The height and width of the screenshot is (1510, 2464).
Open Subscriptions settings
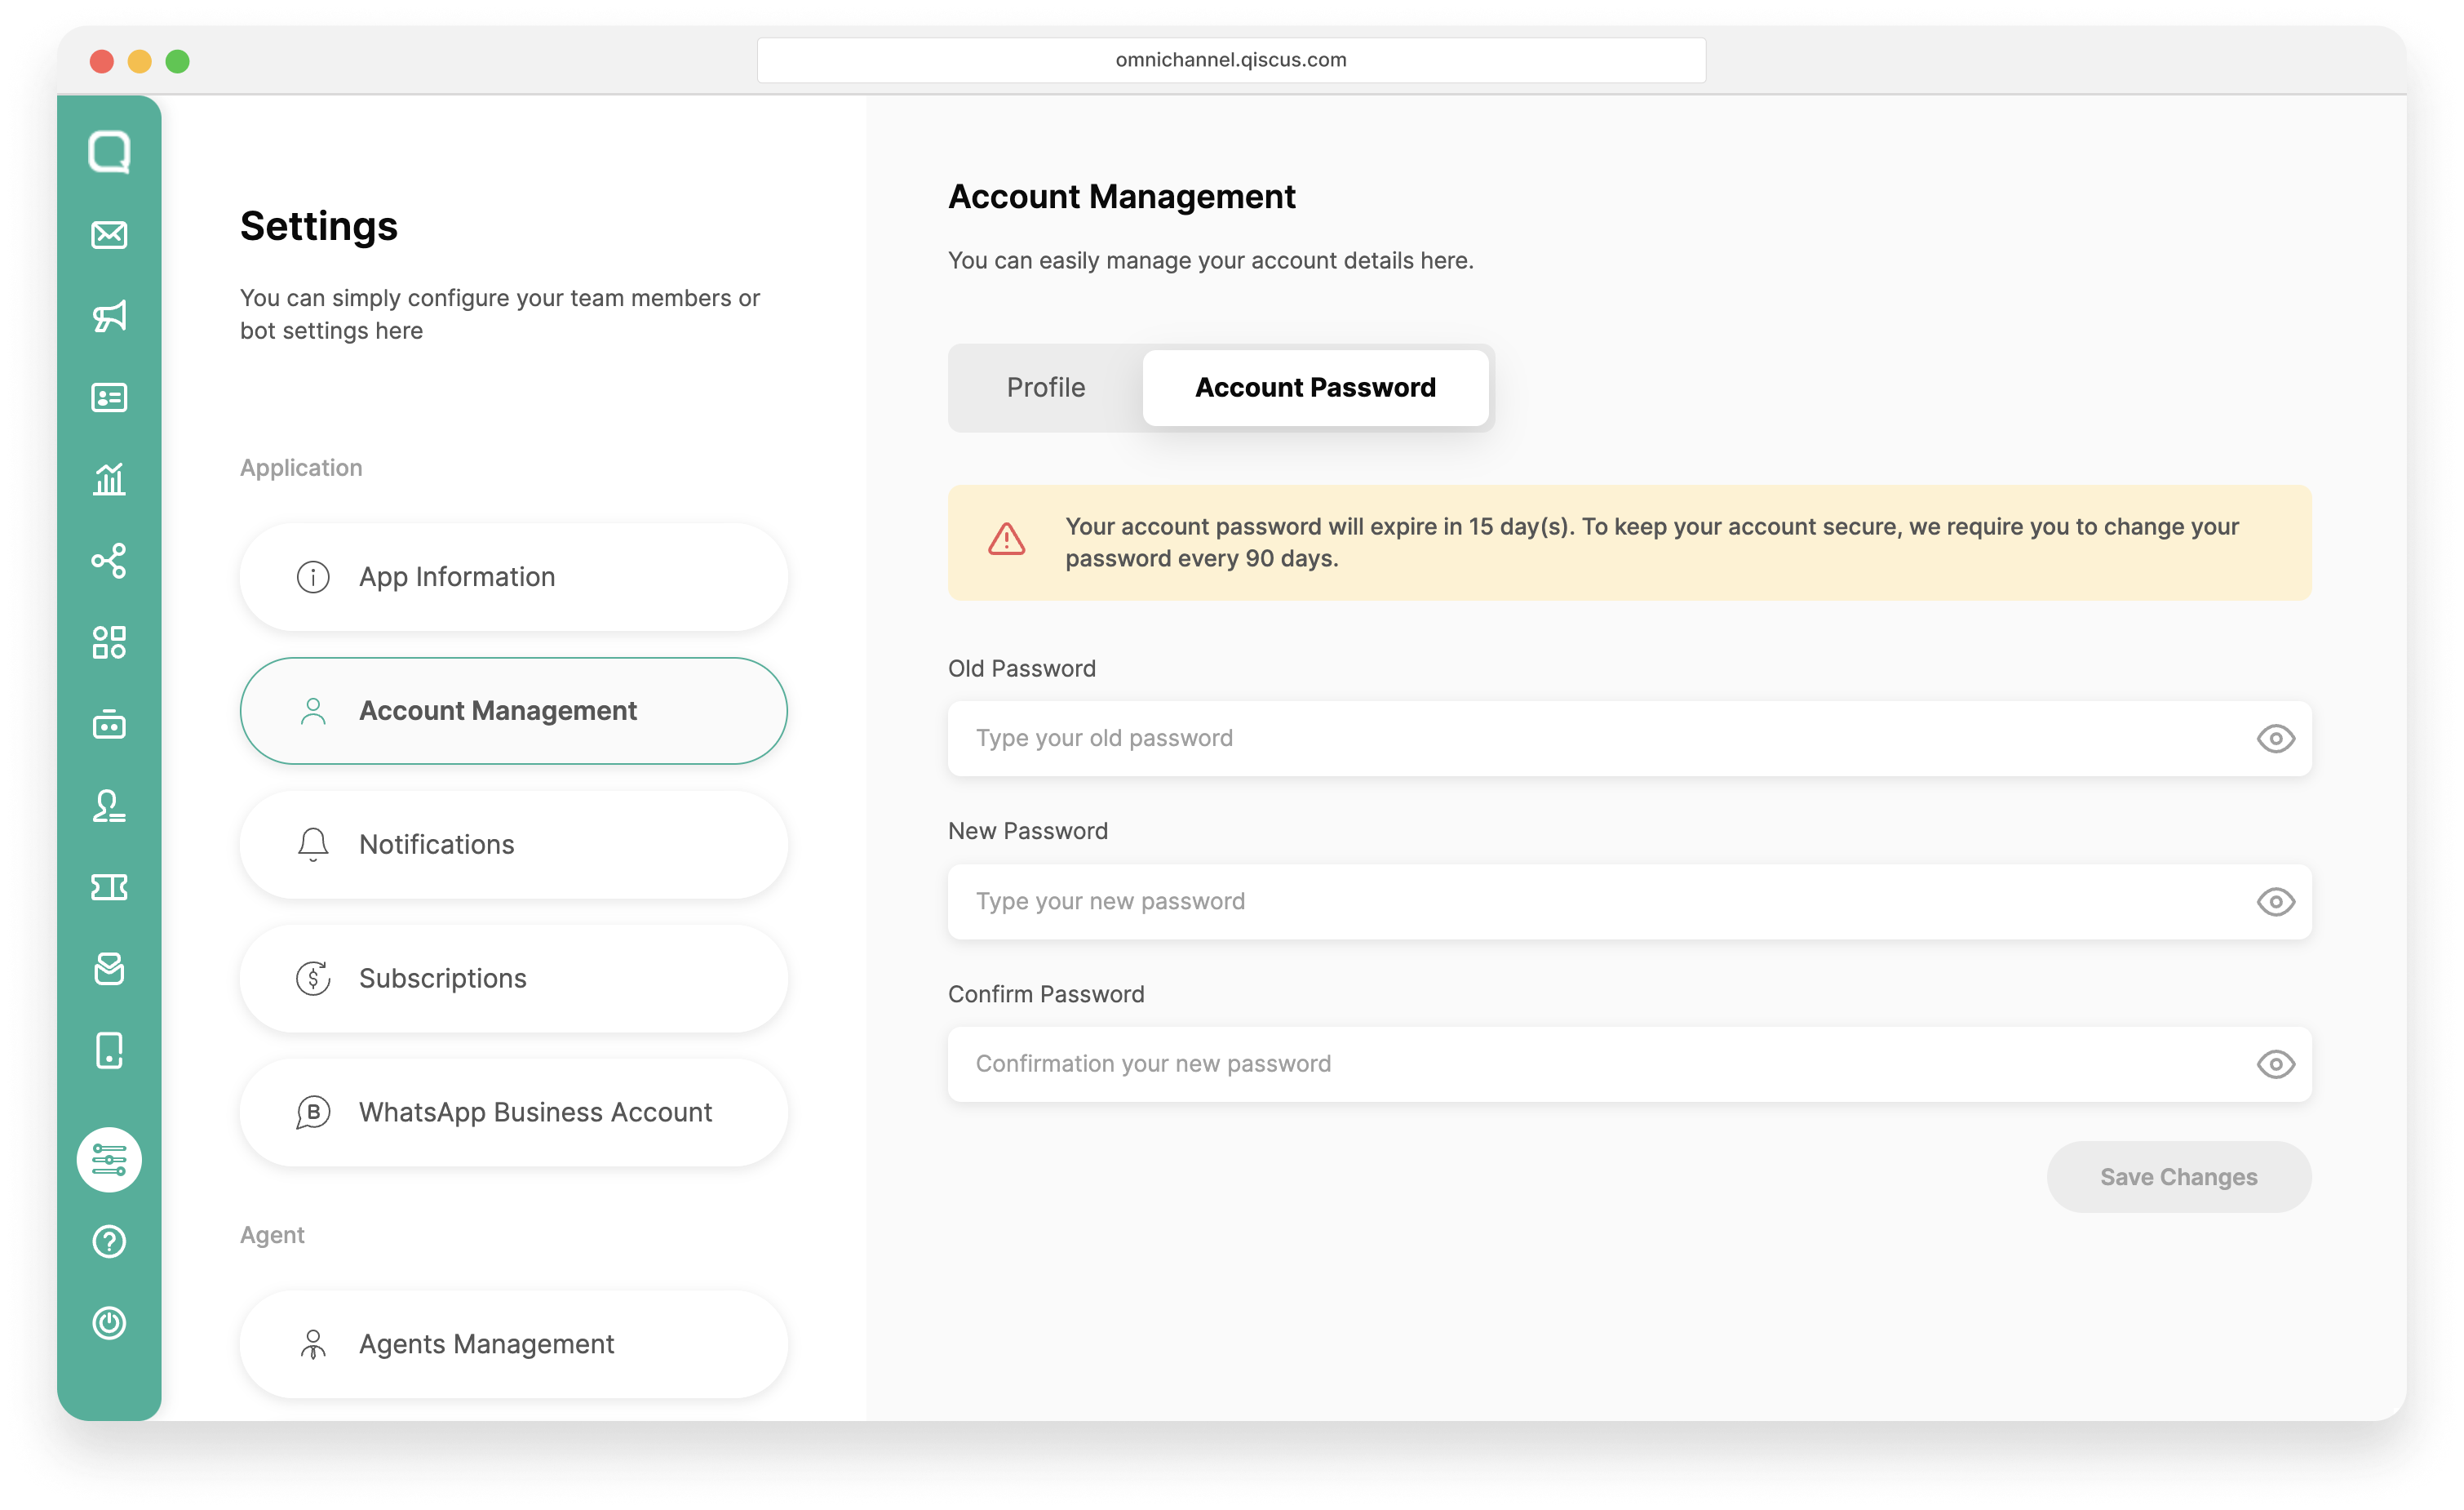pos(513,979)
